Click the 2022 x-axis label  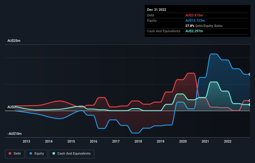pos(228,141)
